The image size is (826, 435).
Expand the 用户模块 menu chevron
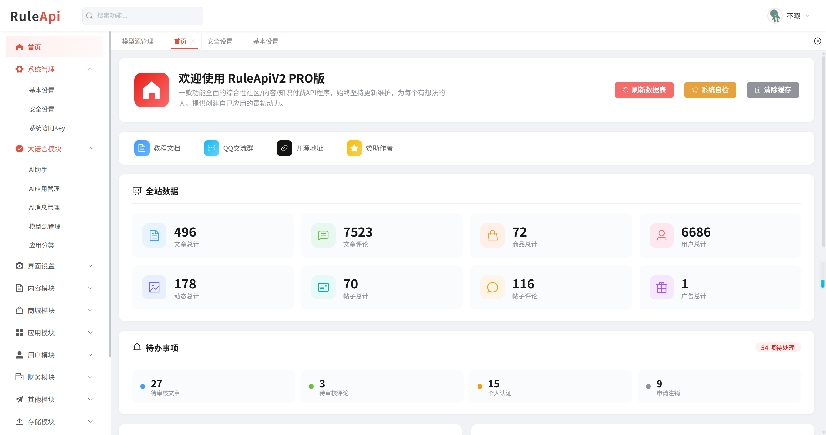point(90,355)
